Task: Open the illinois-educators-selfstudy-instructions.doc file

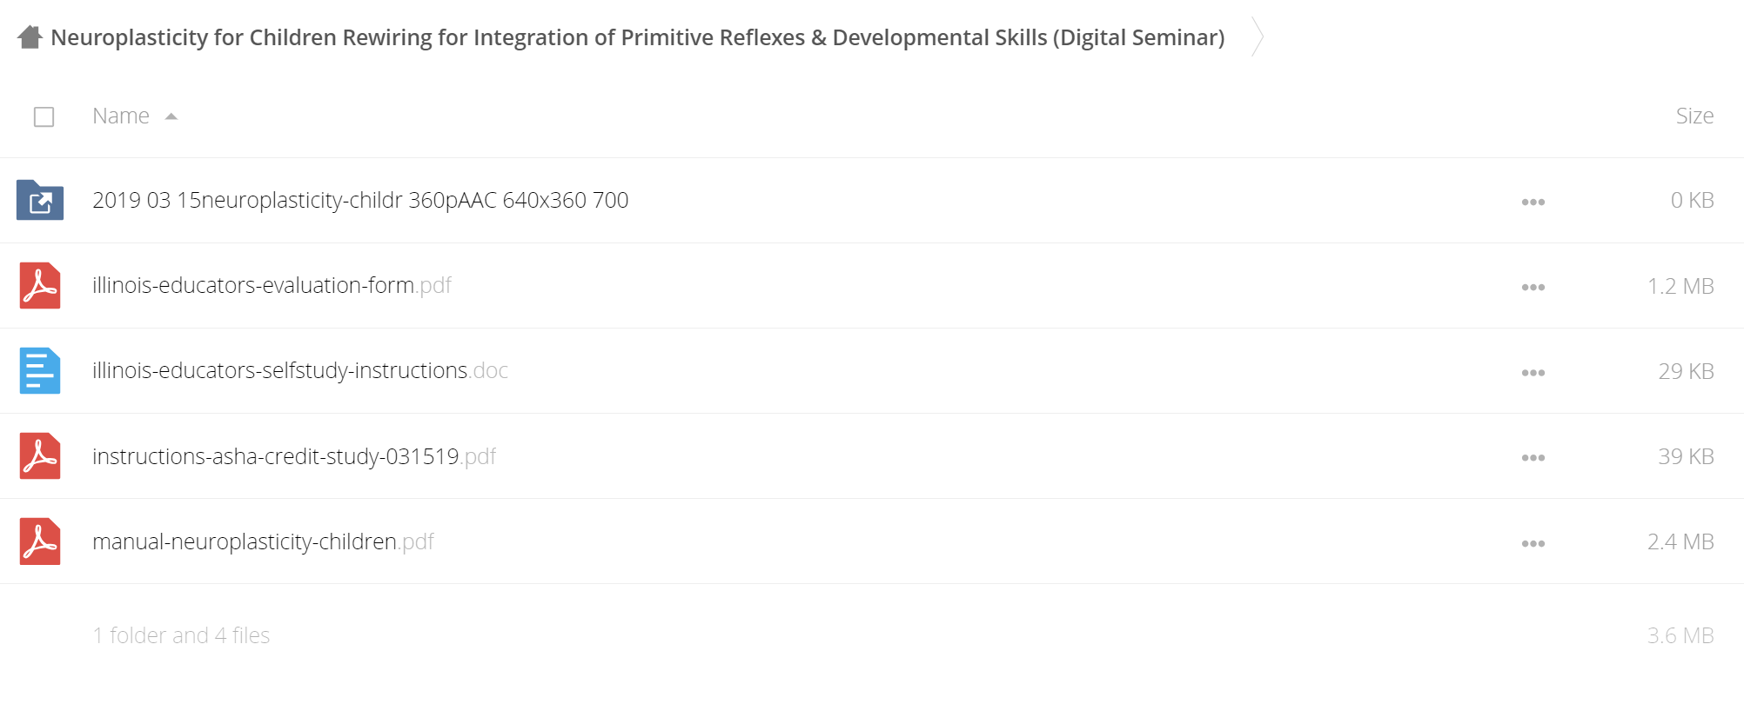Action: pyautogui.click(x=300, y=370)
